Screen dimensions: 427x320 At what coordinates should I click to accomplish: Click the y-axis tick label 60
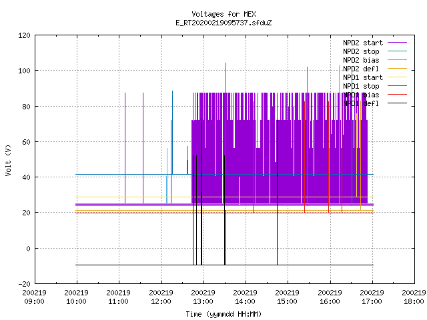click(x=27, y=142)
